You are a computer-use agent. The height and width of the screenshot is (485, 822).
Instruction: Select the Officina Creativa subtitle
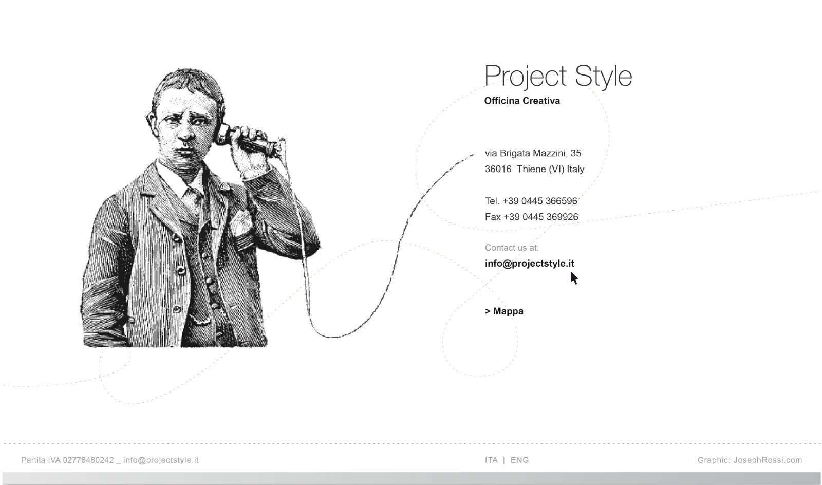click(522, 101)
